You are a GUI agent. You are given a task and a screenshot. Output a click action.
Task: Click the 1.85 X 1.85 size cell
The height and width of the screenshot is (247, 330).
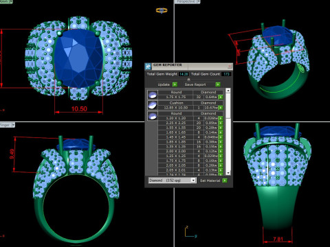[175, 142]
